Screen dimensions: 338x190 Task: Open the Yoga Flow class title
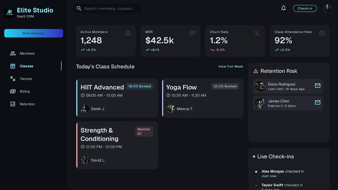tap(181, 87)
